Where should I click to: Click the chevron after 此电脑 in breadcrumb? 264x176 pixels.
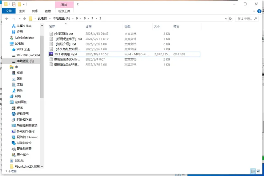[x=50, y=18]
